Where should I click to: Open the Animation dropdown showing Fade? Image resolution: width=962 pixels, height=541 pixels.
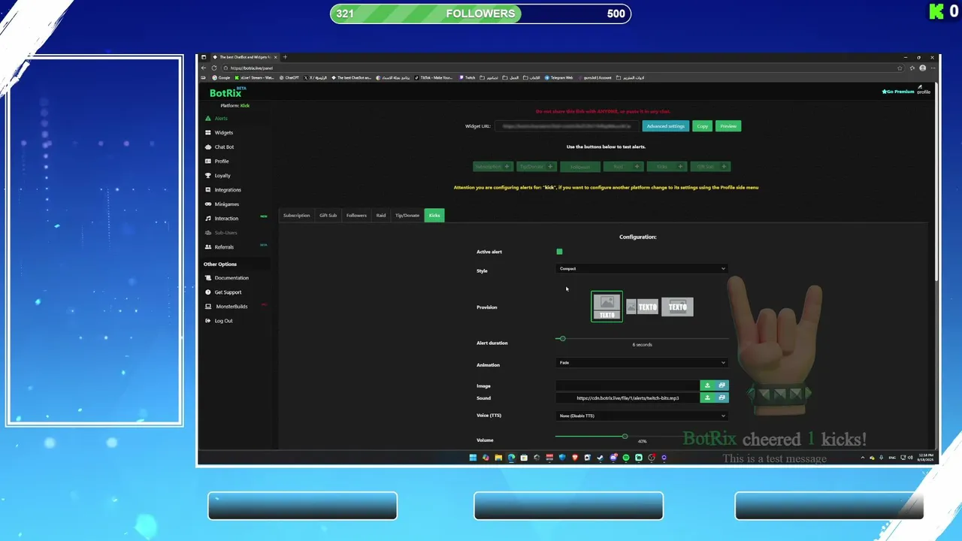642,362
